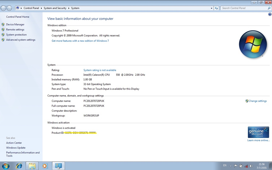Launch Internet Explorer from taskbar
The height and width of the screenshot is (170, 272).
coord(19,166)
